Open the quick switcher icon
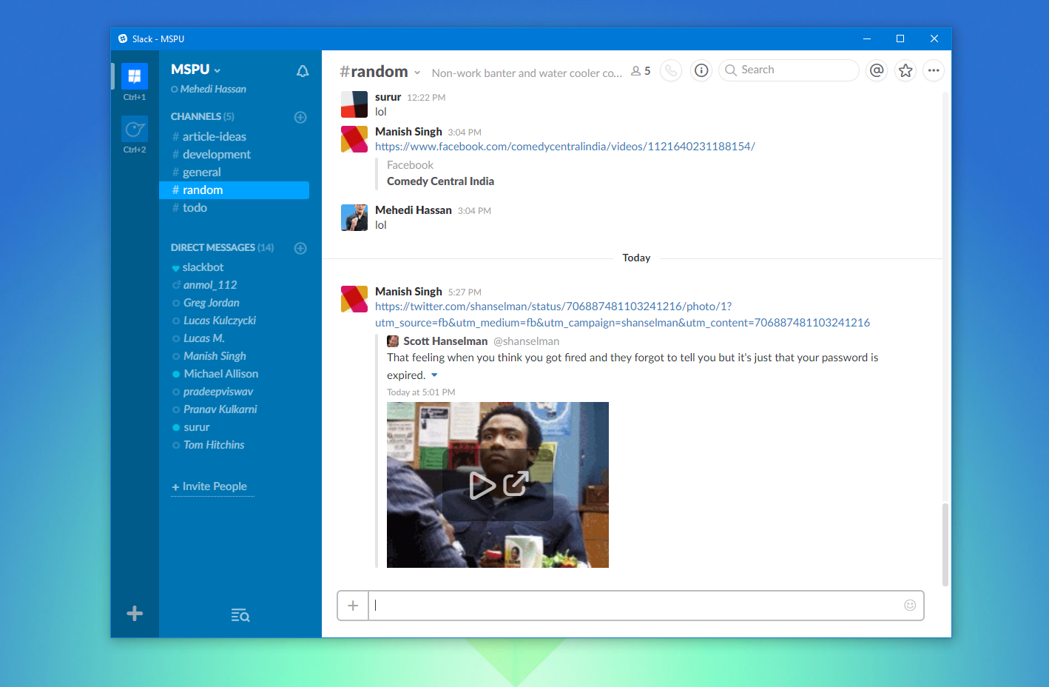The image size is (1049, 687). 240,615
